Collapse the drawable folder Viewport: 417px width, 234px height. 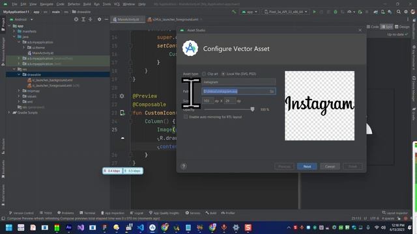[x=19, y=75]
